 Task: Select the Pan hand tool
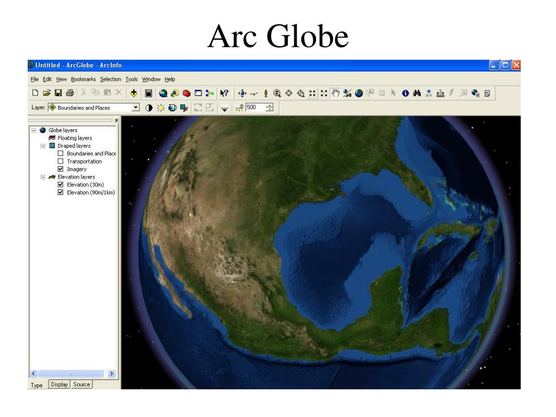[x=336, y=93]
